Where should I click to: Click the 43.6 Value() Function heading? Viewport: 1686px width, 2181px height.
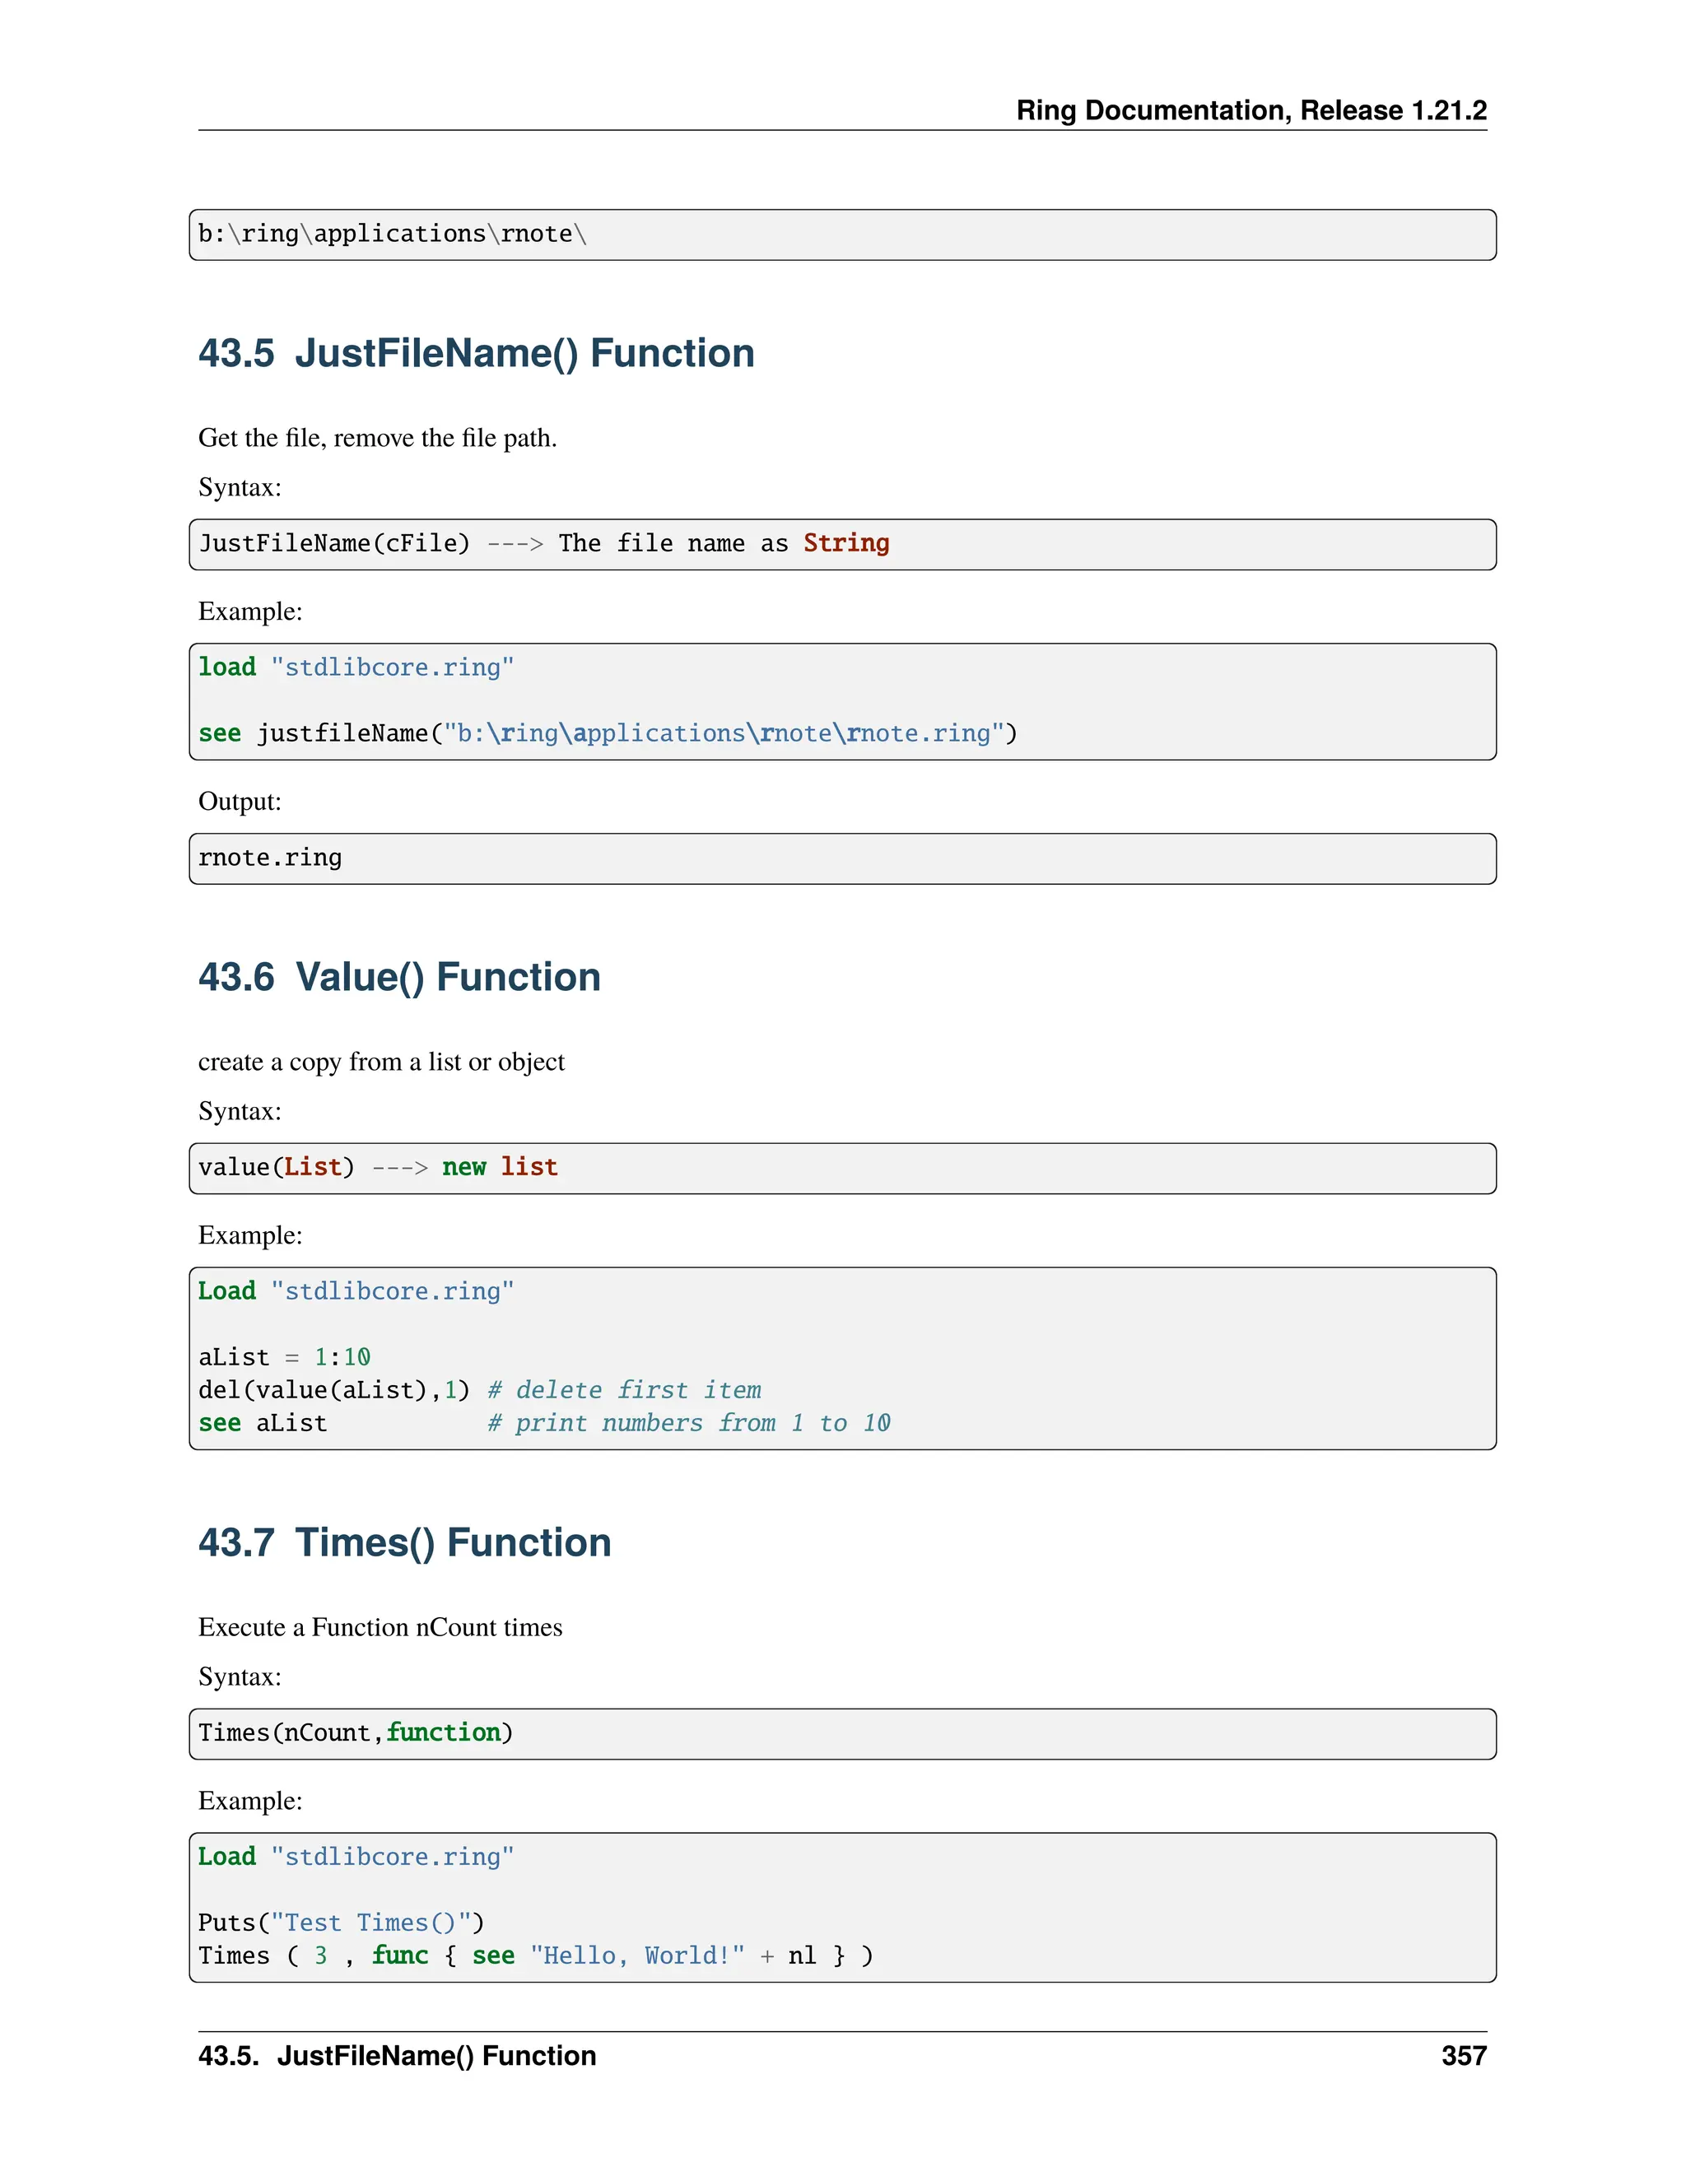tap(398, 977)
